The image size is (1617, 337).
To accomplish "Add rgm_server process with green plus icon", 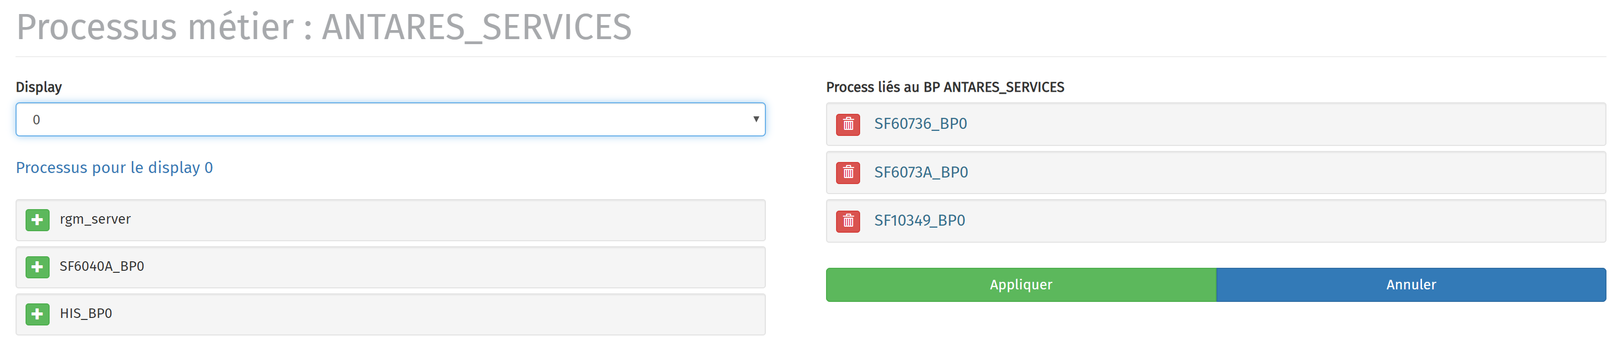I will pos(37,220).
